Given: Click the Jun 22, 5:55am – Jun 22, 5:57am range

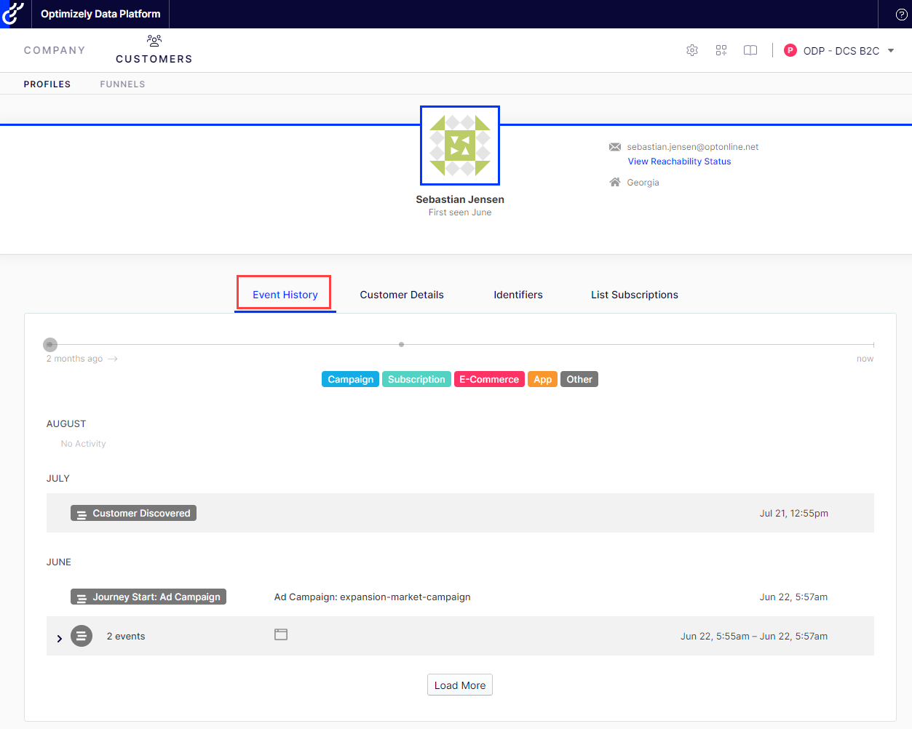Looking at the screenshot, I should coord(754,636).
